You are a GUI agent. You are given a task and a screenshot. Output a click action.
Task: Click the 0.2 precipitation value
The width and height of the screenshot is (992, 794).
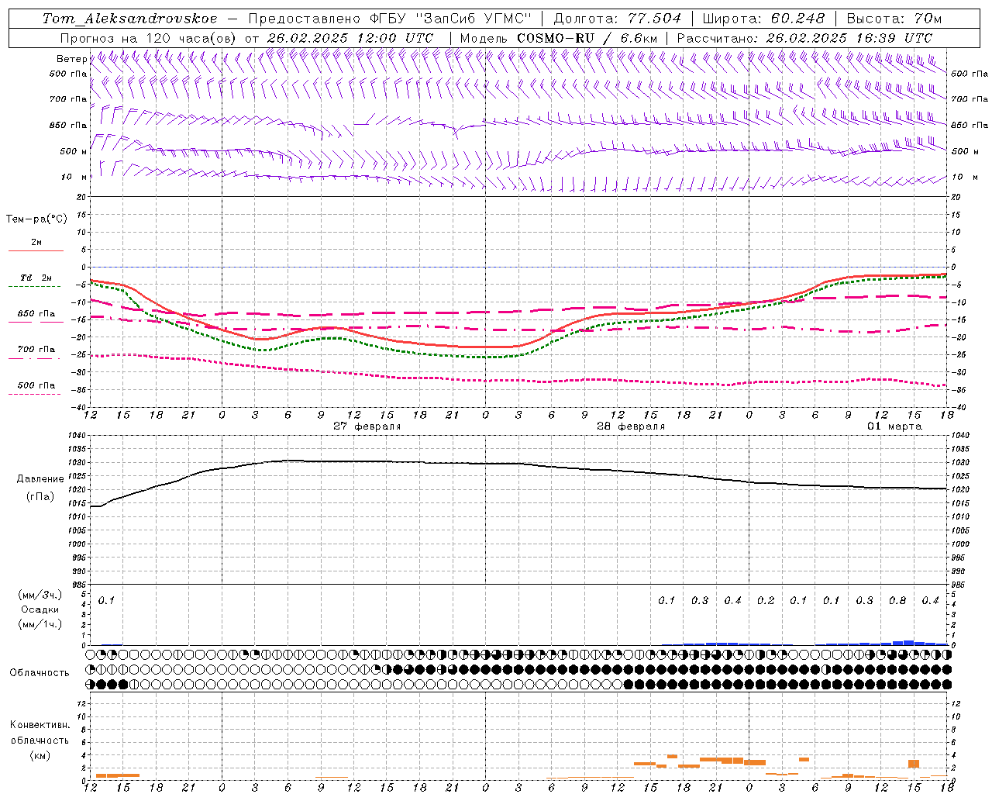coord(766,600)
